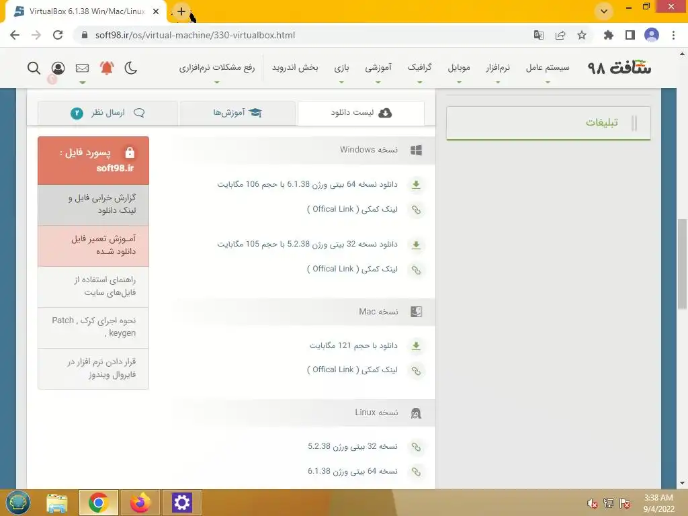
Task: Click the translate page icon in address bar
Action: coord(538,35)
